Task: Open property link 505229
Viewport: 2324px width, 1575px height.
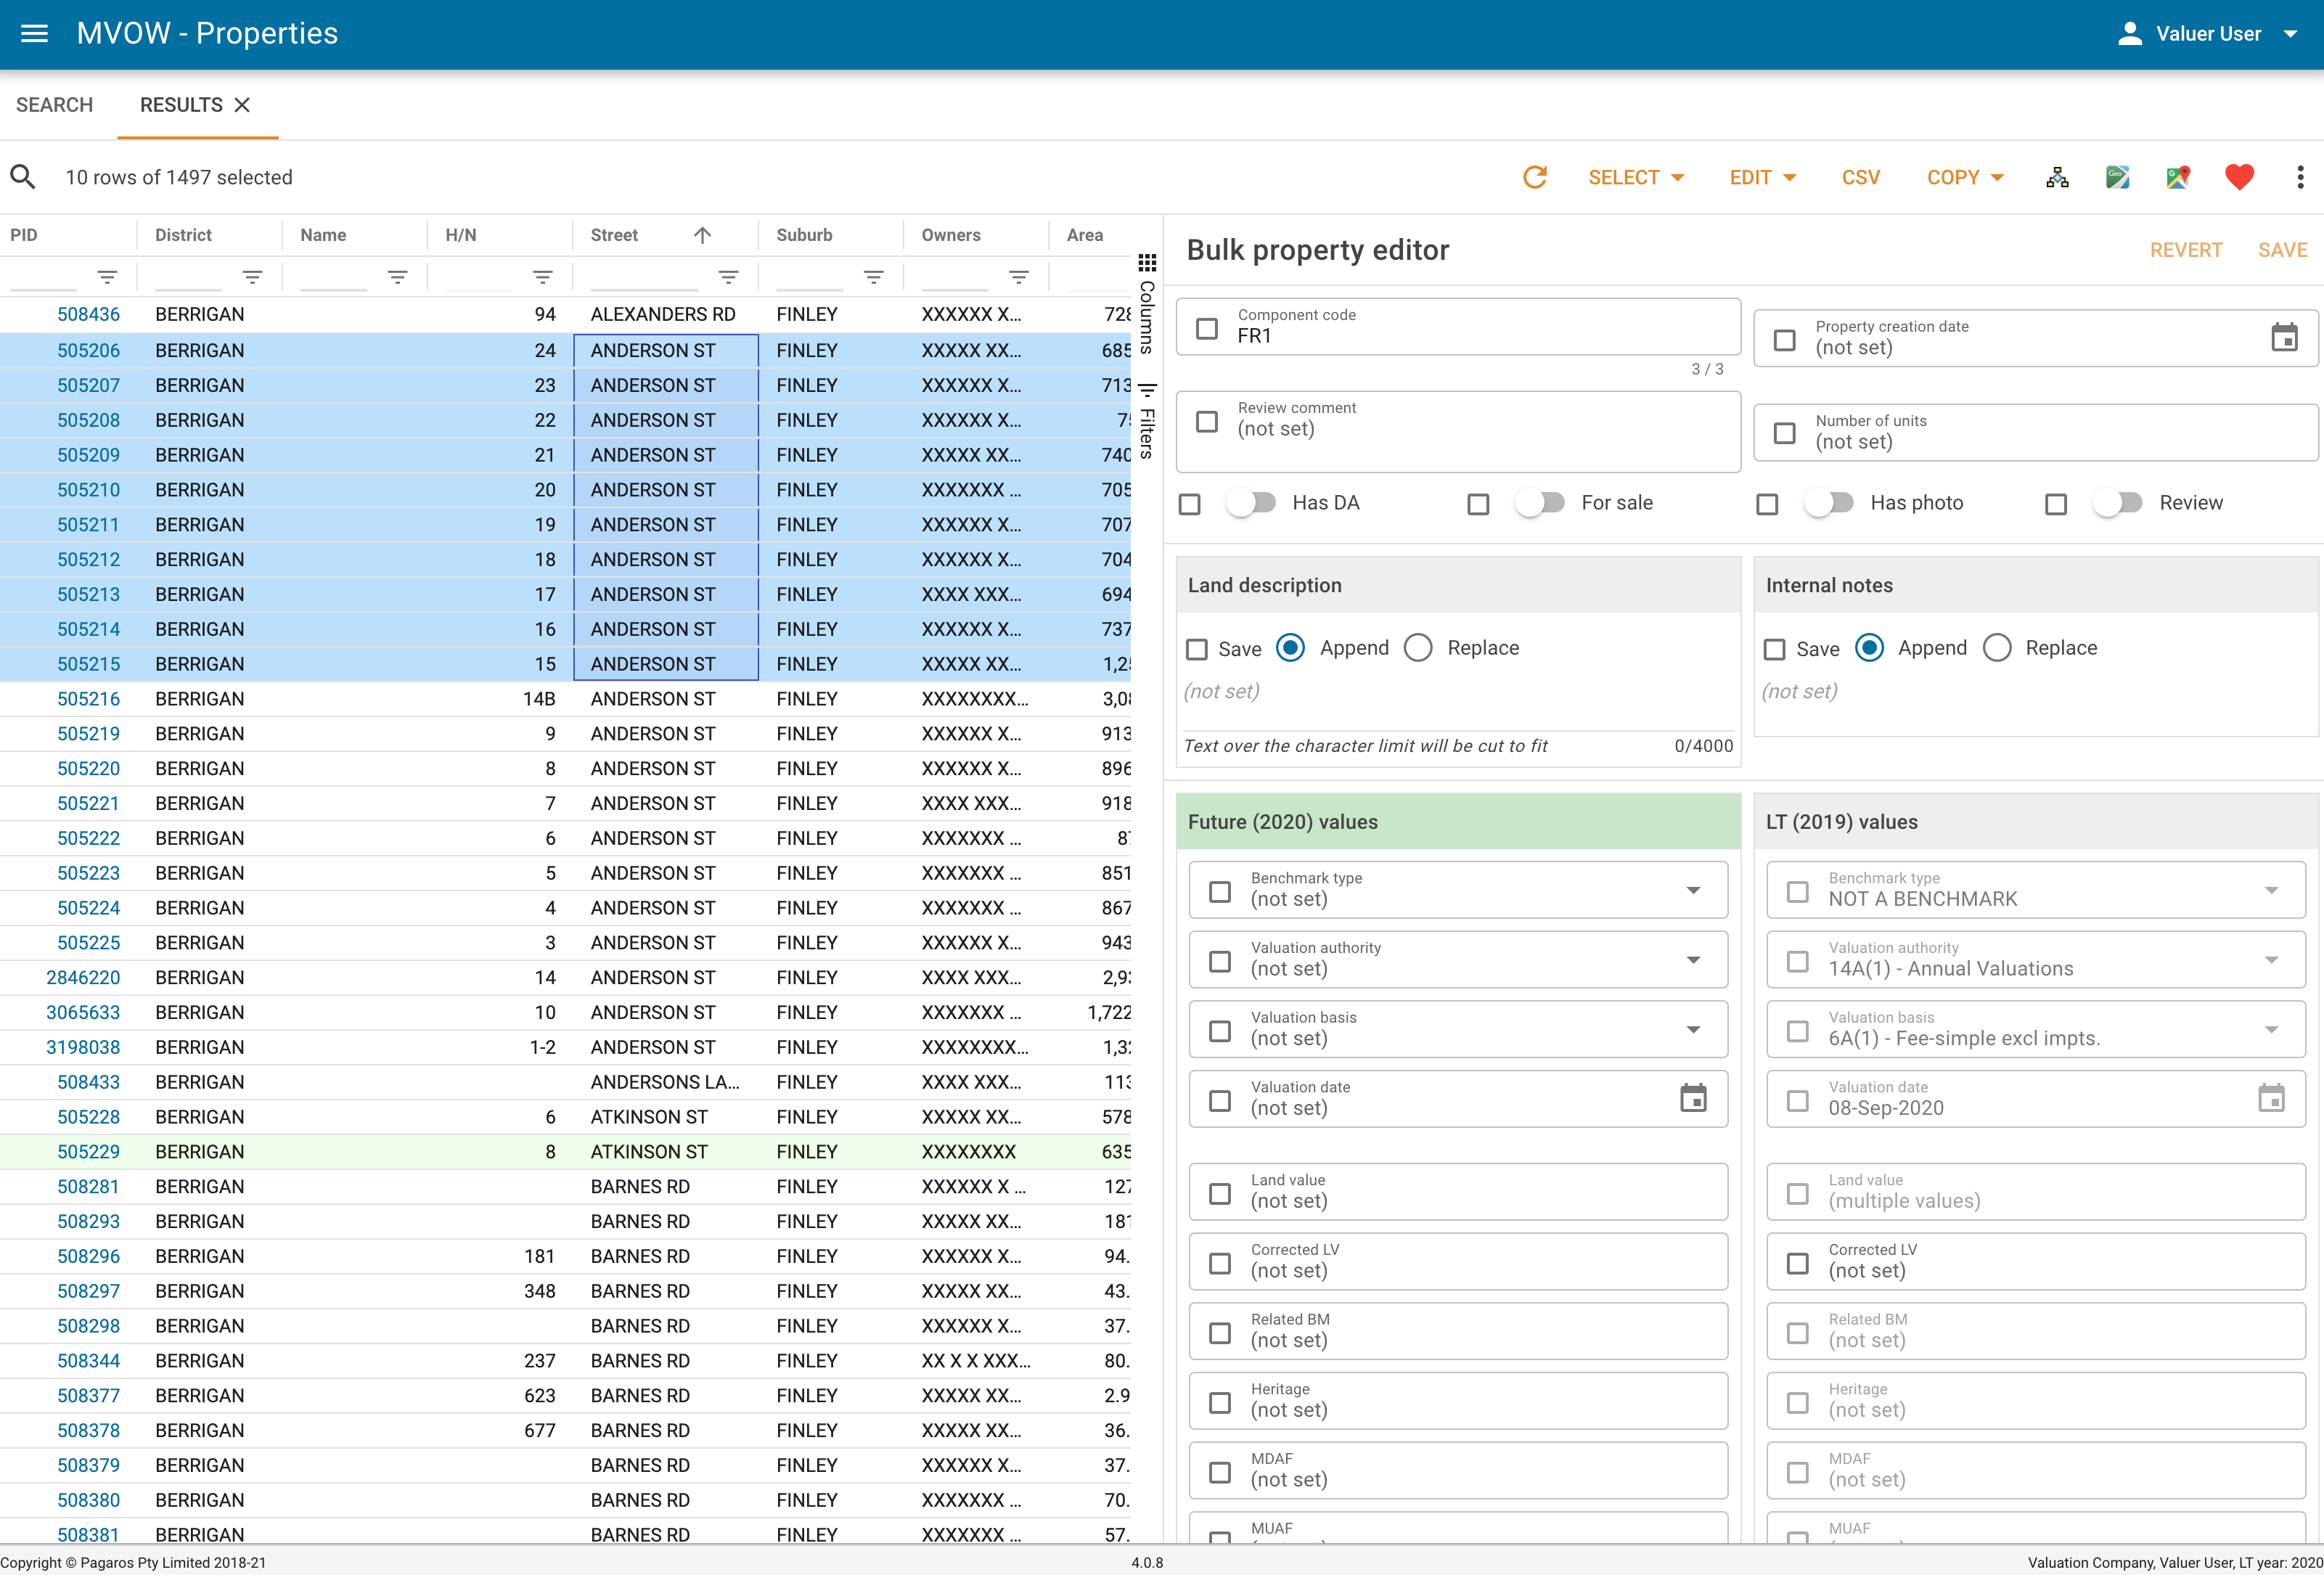Action: coord(88,1152)
